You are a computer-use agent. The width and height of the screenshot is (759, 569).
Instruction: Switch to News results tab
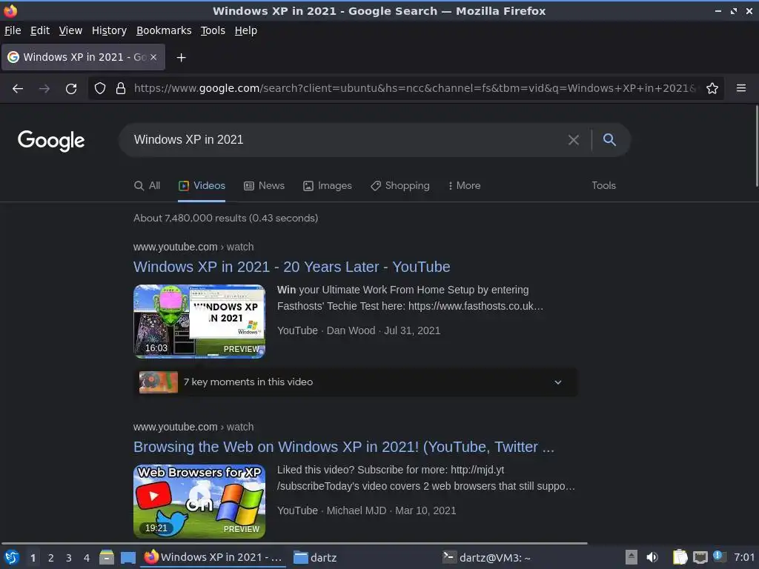264,186
